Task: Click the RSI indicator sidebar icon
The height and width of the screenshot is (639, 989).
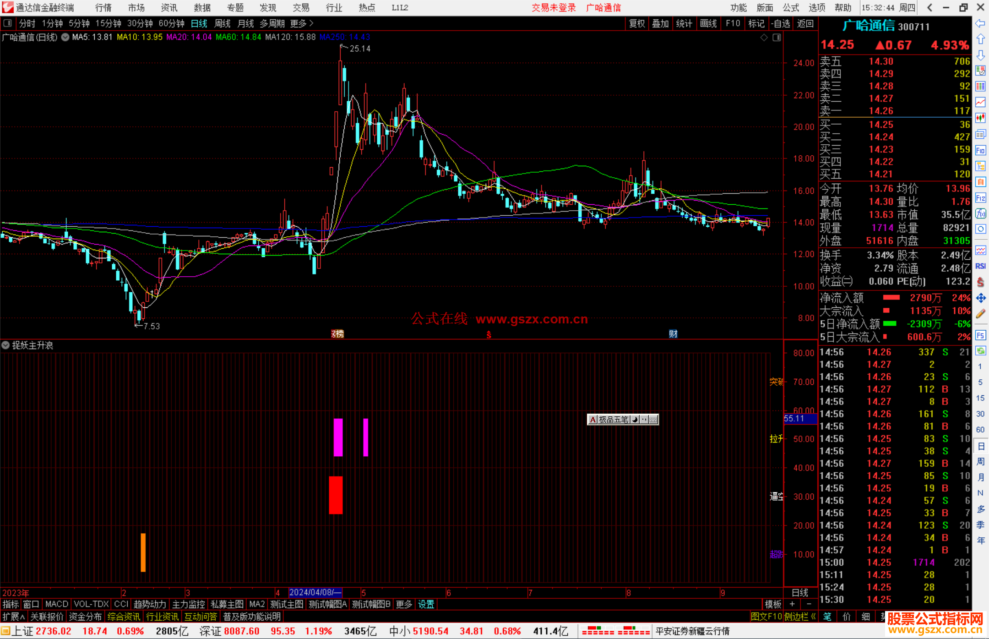Action: click(x=980, y=266)
